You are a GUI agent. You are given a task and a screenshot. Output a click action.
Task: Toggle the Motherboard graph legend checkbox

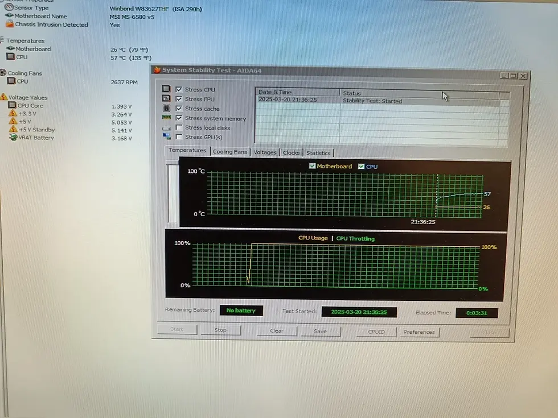312,165
